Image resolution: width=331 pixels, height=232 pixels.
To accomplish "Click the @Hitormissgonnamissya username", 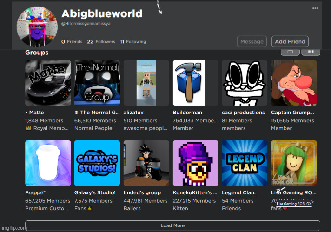I will click(x=86, y=24).
